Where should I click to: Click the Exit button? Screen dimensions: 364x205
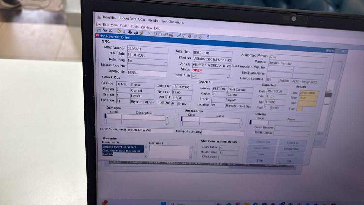(289, 161)
